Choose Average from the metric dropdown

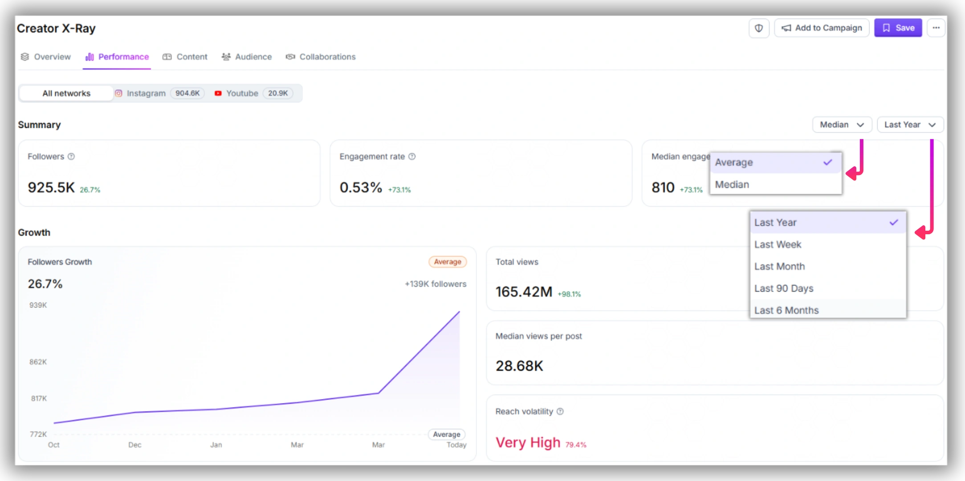775,163
